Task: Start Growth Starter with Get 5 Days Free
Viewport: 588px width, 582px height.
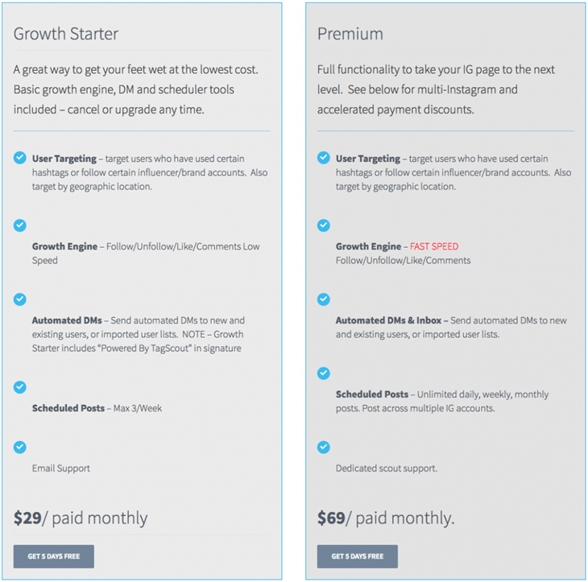Action: [54, 556]
